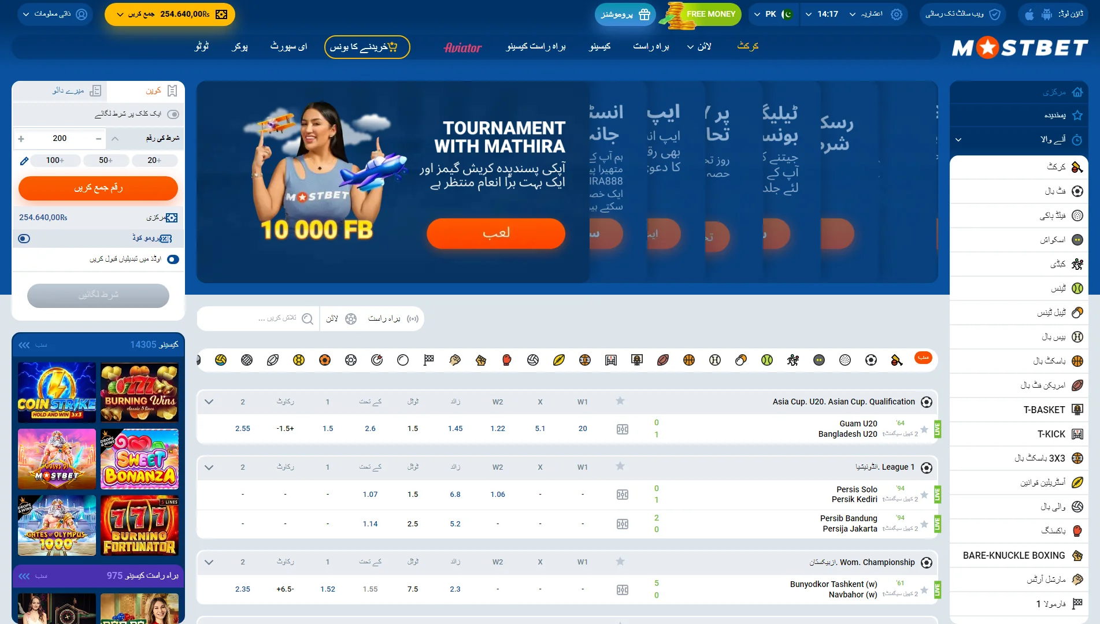1100x624 pixels.
Task: Select the promo code radio option
Action: pyautogui.click(x=24, y=239)
